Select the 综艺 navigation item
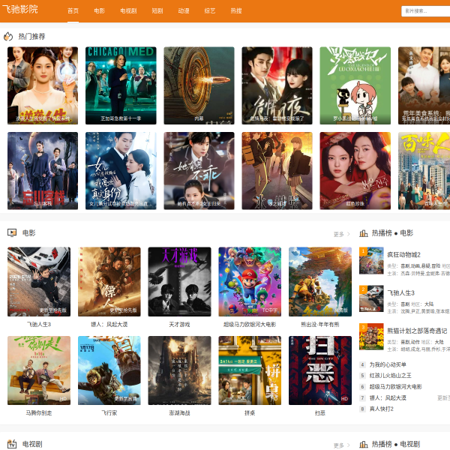450x450 pixels. (x=210, y=11)
